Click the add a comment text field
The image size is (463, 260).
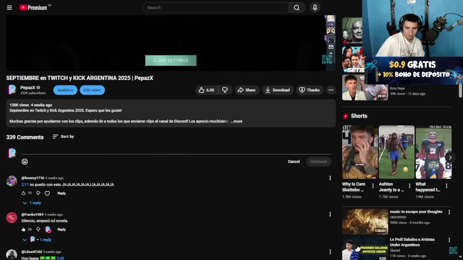(x=176, y=151)
